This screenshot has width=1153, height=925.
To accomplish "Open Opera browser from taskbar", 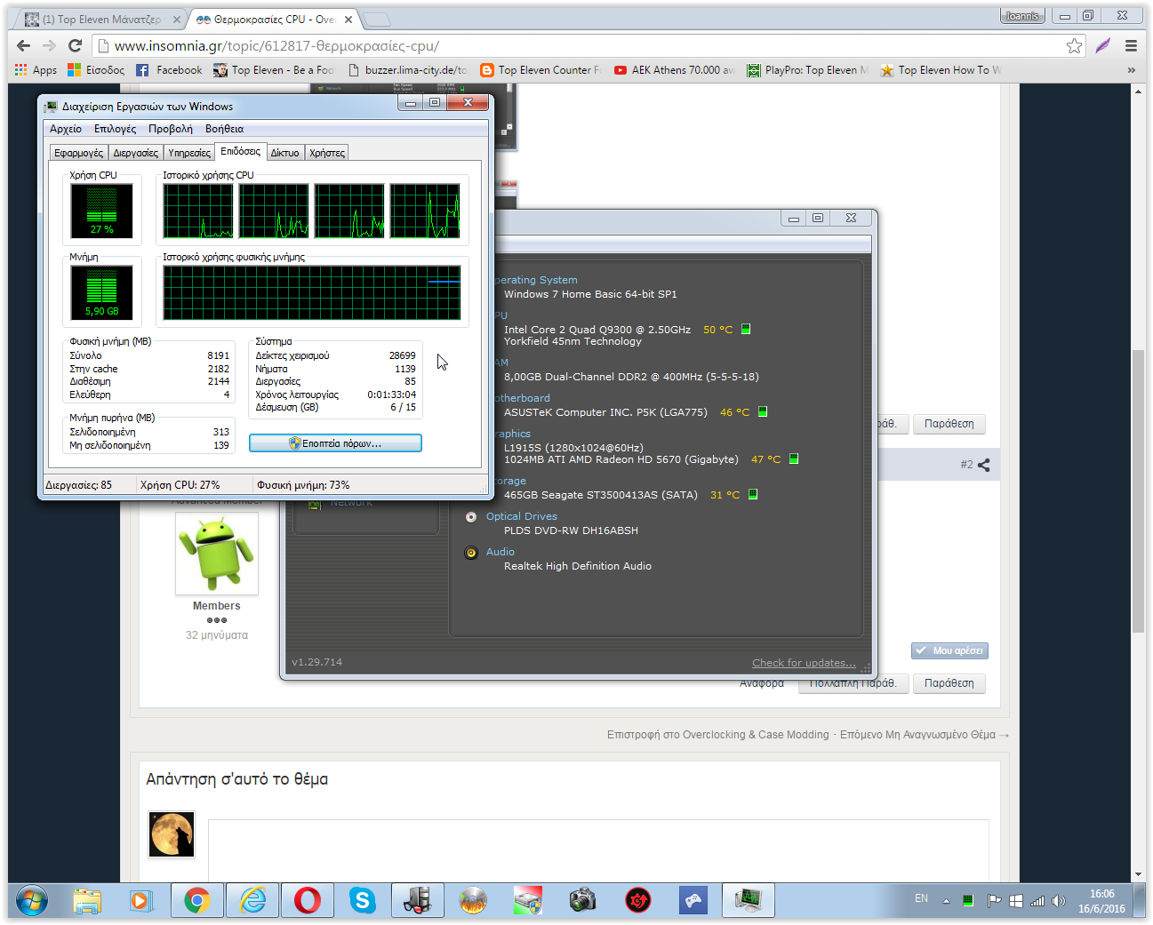I will pos(308,900).
